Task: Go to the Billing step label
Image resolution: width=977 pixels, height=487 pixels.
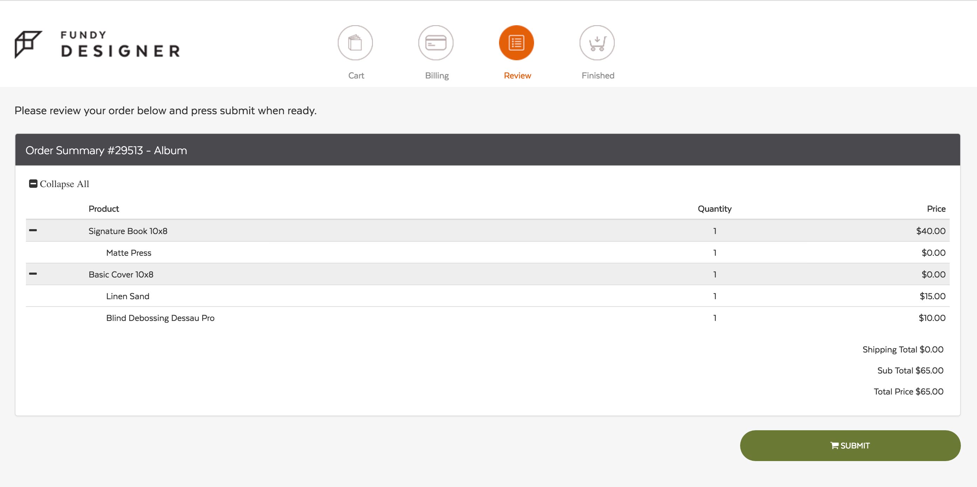Action: (x=437, y=75)
